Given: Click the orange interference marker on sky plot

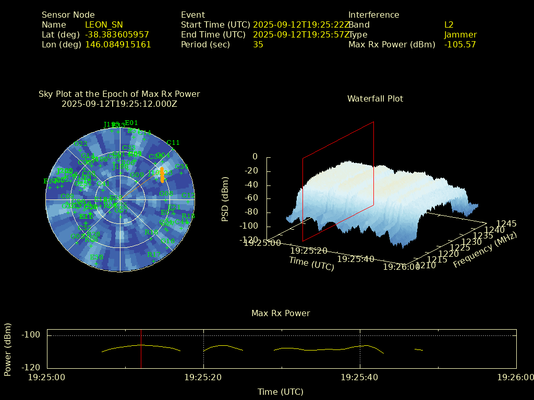Looking at the screenshot, I should 162,175.
